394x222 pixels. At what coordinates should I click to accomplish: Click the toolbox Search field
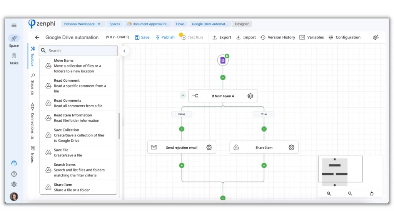point(78,50)
